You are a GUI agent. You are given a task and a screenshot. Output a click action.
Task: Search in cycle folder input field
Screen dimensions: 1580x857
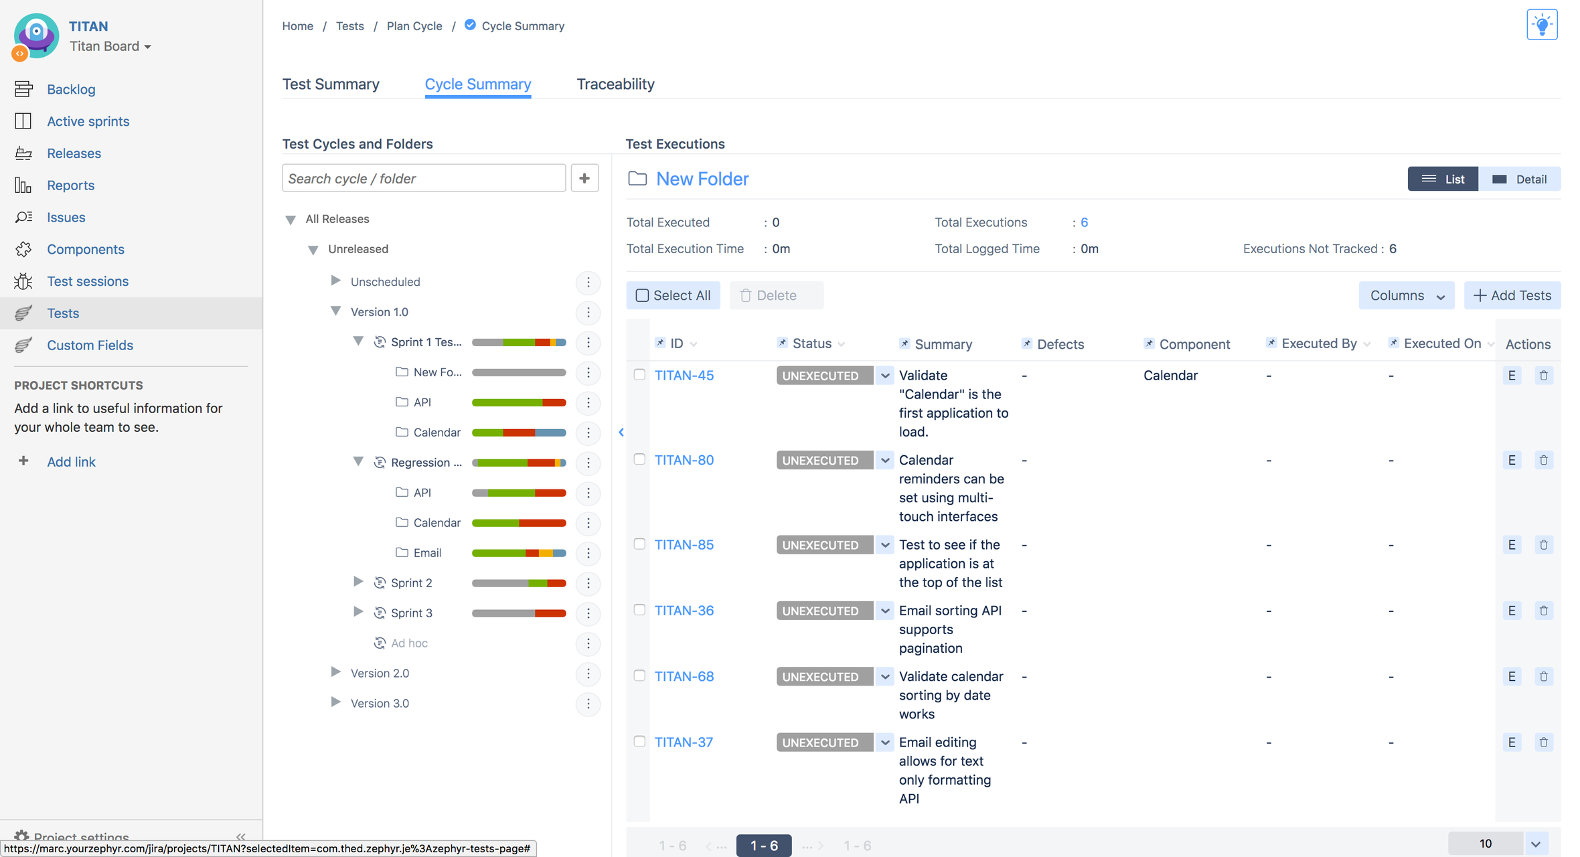tap(424, 177)
